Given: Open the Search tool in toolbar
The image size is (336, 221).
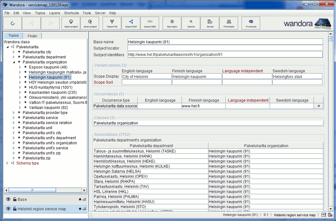Looking at the screenshot, I should point(191,23).
